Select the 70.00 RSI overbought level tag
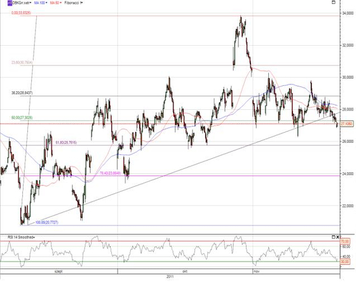 click(x=345, y=241)
